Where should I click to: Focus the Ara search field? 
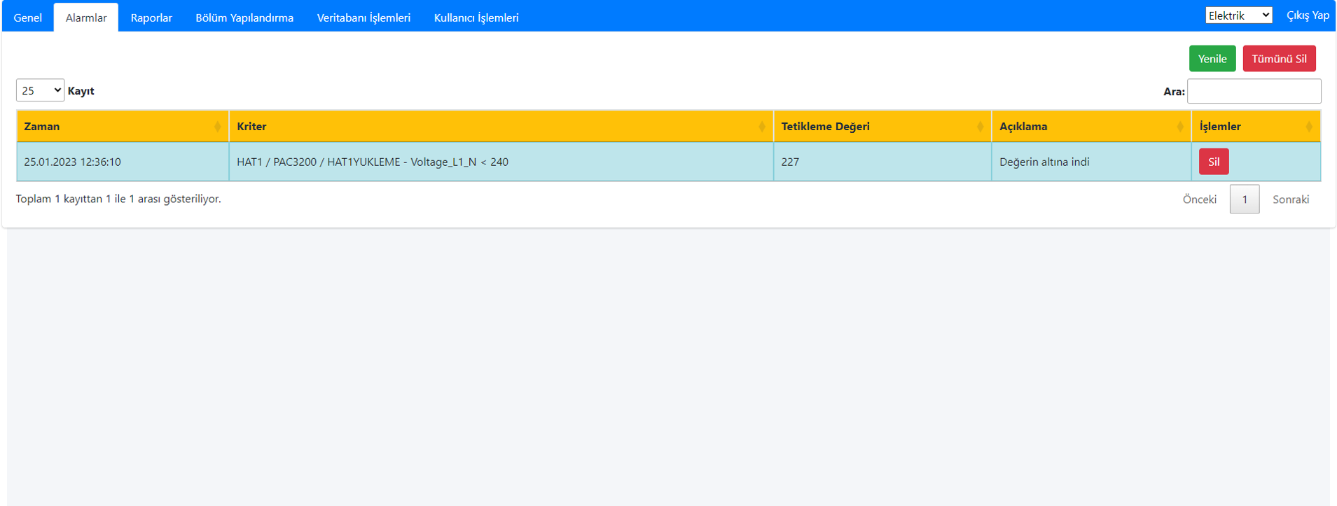(1254, 91)
